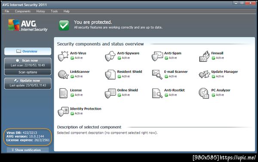The height and width of the screenshot is (162, 258).
Task: Click the magnifier icon on Scan now
Action: (18, 60)
